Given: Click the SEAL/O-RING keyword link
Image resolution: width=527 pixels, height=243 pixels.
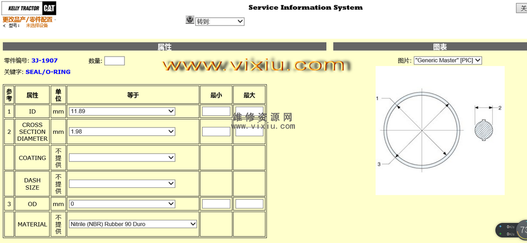Looking at the screenshot, I should [48, 72].
